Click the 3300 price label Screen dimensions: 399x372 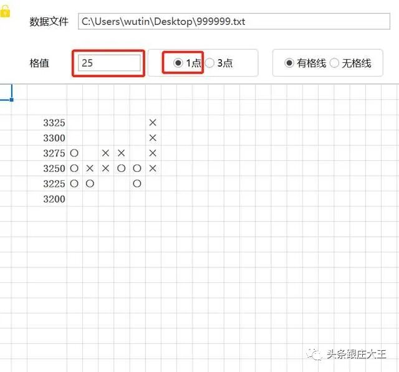[54, 138]
